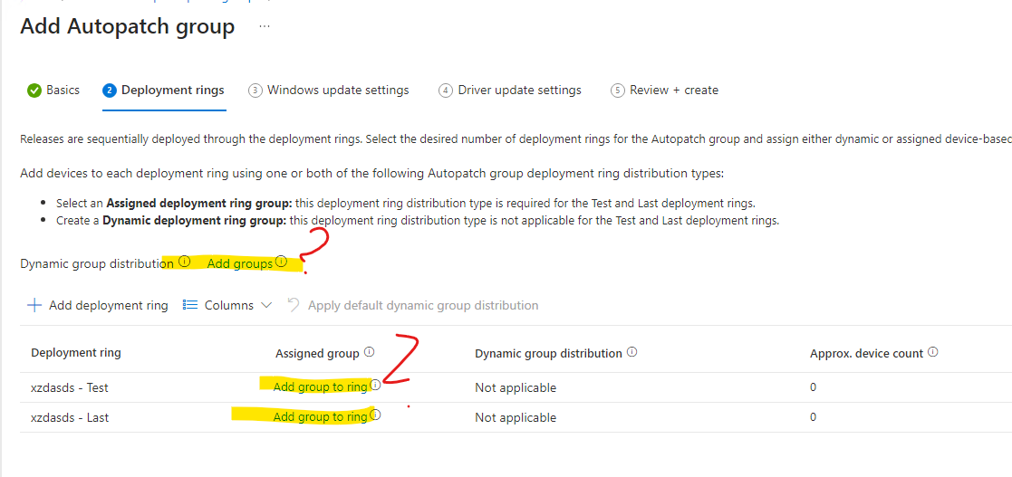
Task: Show info for Approx. device count column
Action: [932, 352]
